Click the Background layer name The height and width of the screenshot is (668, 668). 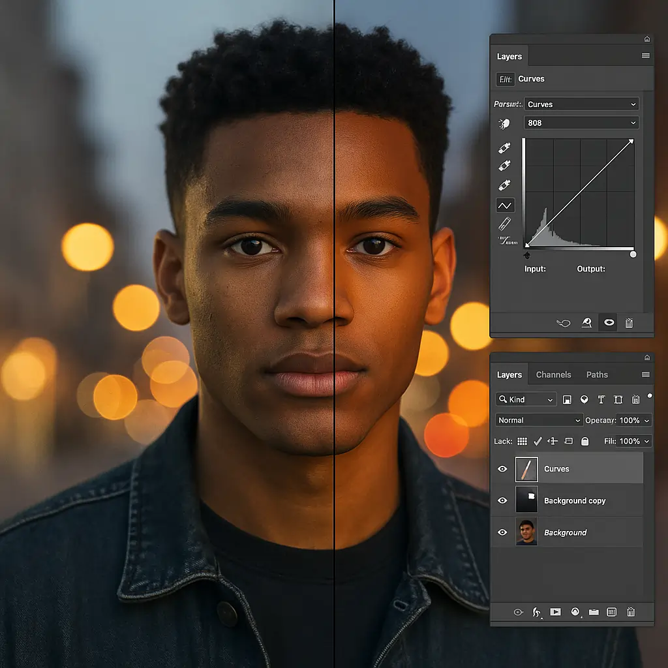(x=566, y=533)
